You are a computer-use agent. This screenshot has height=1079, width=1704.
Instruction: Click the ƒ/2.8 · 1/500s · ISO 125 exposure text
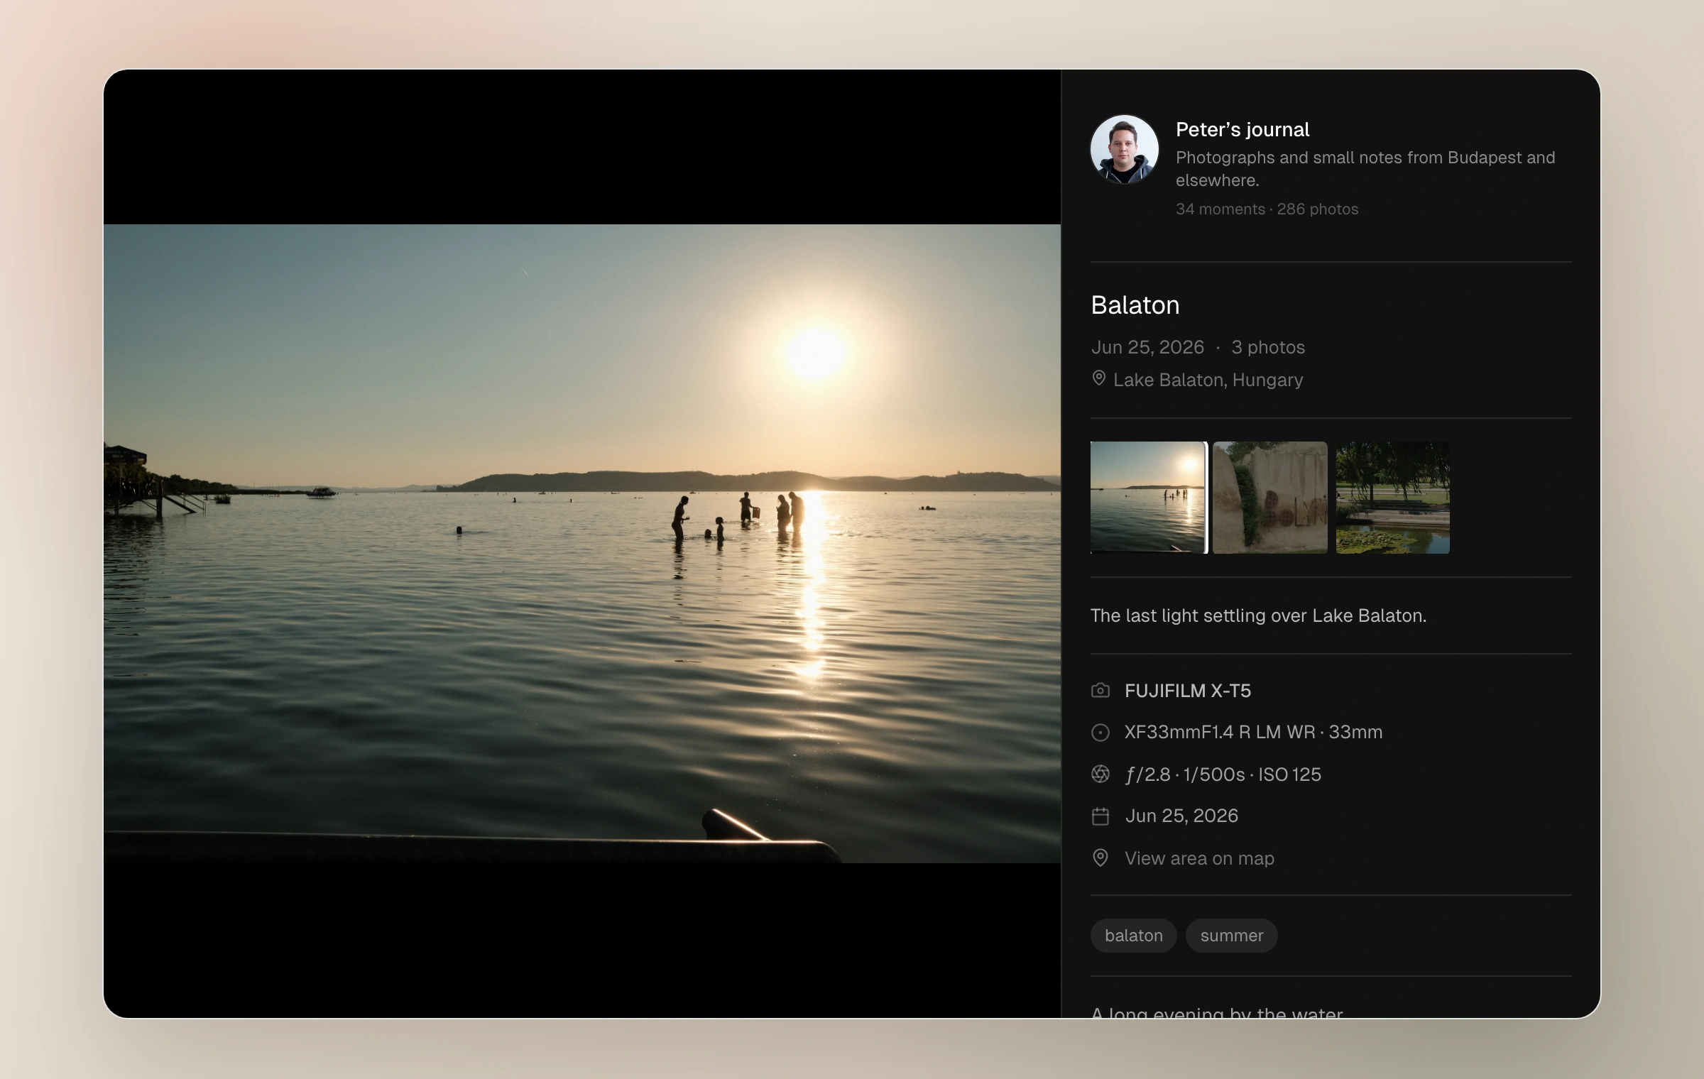[1223, 774]
